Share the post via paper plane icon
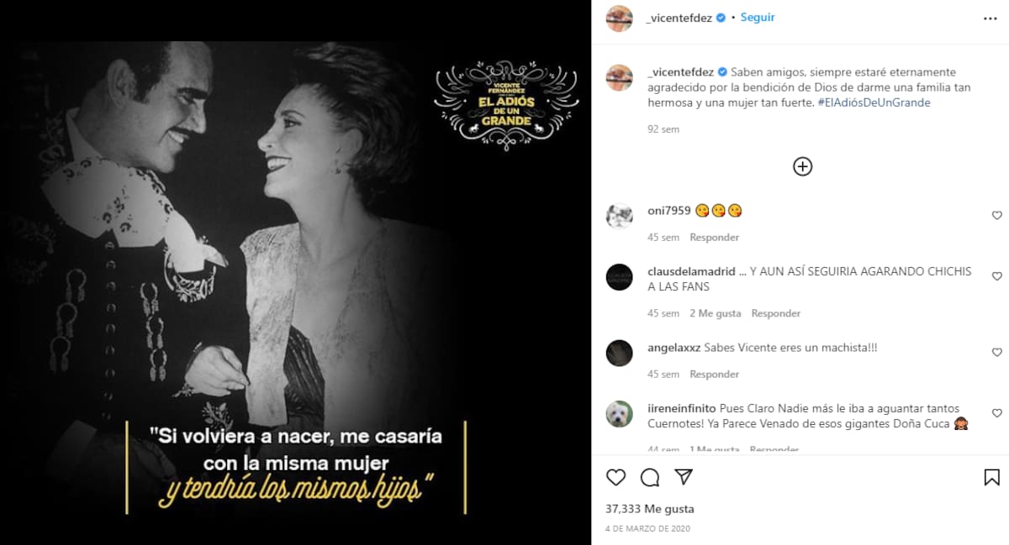The height and width of the screenshot is (545, 1009). point(684,477)
